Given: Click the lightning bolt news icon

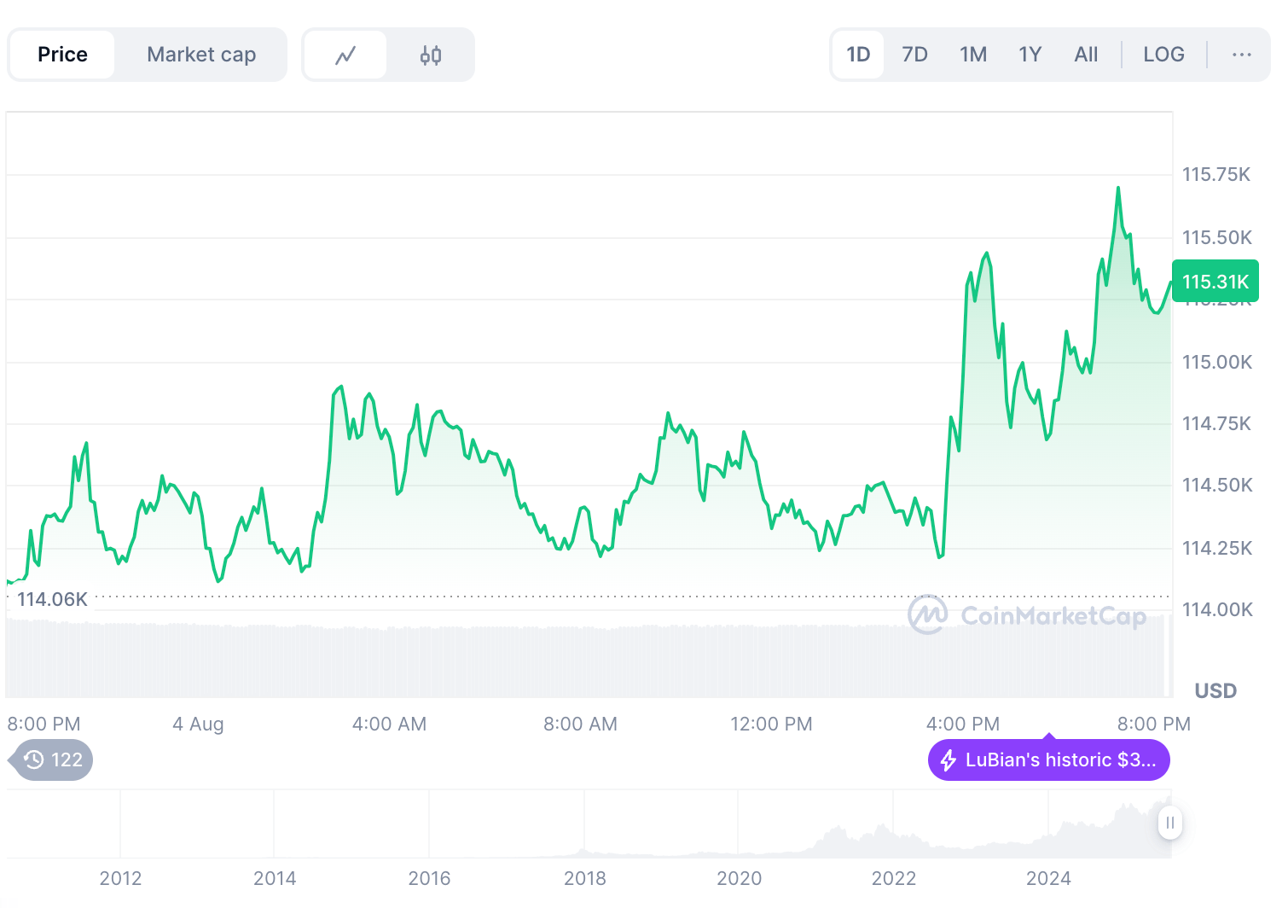Looking at the screenshot, I should coord(948,760).
